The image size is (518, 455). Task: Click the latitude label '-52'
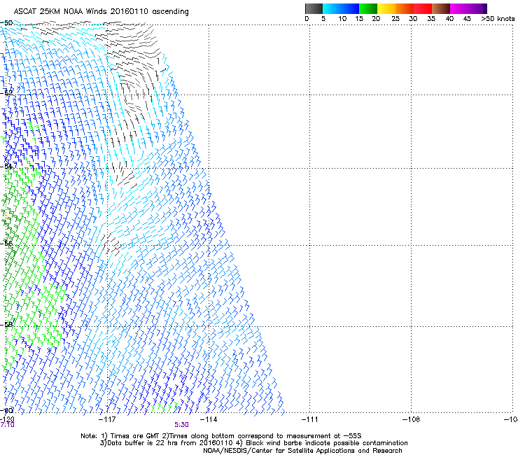tap(6, 93)
